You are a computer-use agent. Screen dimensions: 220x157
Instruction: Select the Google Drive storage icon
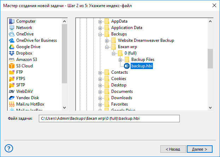point(12,47)
